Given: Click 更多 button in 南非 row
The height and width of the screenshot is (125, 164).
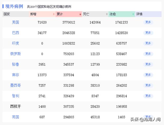Looking at the screenshot, I should [148, 75].
